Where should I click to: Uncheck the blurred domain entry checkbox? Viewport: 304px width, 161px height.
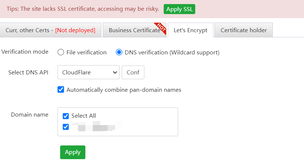[66, 127]
